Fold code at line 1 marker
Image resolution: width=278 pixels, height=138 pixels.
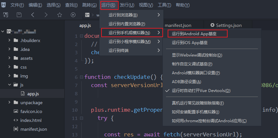point(81,36)
